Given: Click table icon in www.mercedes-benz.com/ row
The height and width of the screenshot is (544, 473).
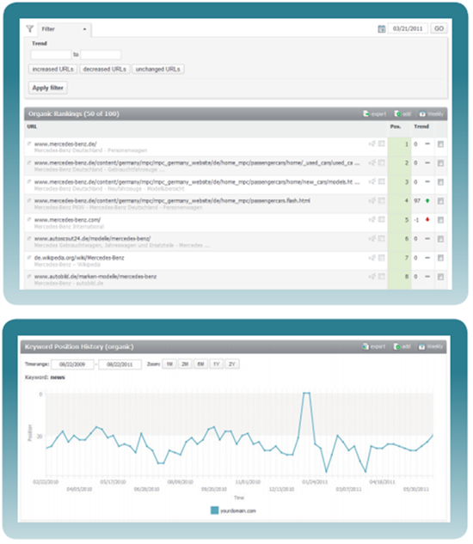Looking at the screenshot, I should coord(381,219).
